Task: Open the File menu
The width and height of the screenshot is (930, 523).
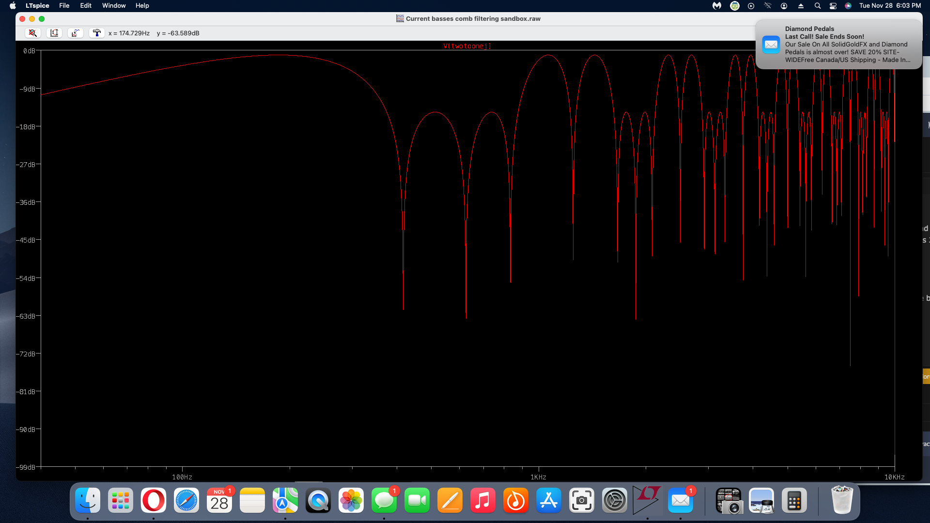Action: pyautogui.click(x=64, y=6)
